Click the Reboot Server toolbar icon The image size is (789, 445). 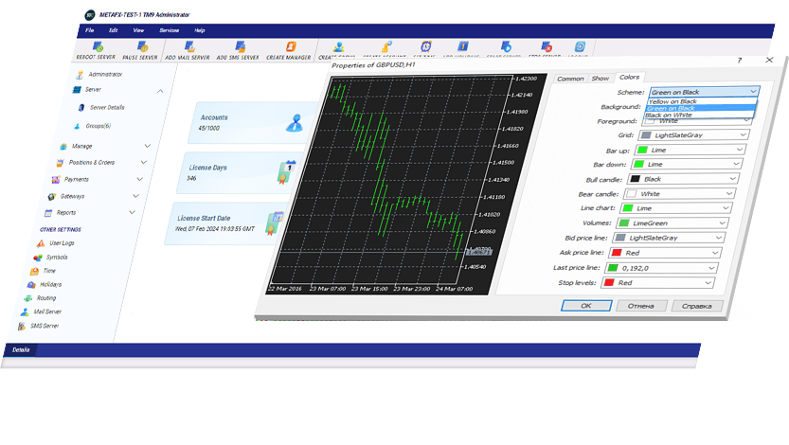click(x=99, y=46)
